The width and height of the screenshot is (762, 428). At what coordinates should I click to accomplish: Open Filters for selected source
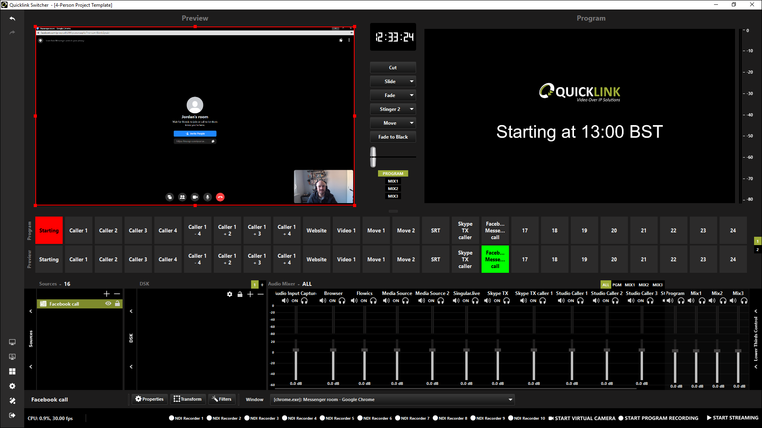tap(222, 399)
